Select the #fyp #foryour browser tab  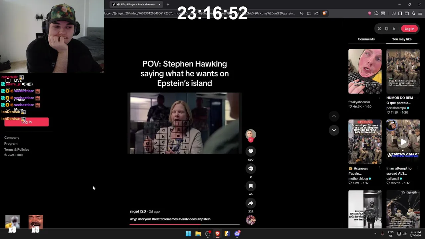[x=137, y=4]
